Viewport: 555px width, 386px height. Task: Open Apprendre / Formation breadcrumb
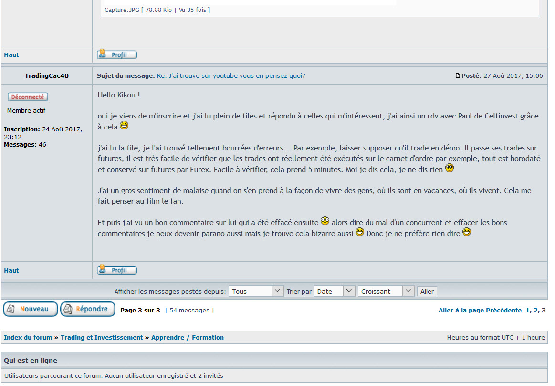point(188,337)
